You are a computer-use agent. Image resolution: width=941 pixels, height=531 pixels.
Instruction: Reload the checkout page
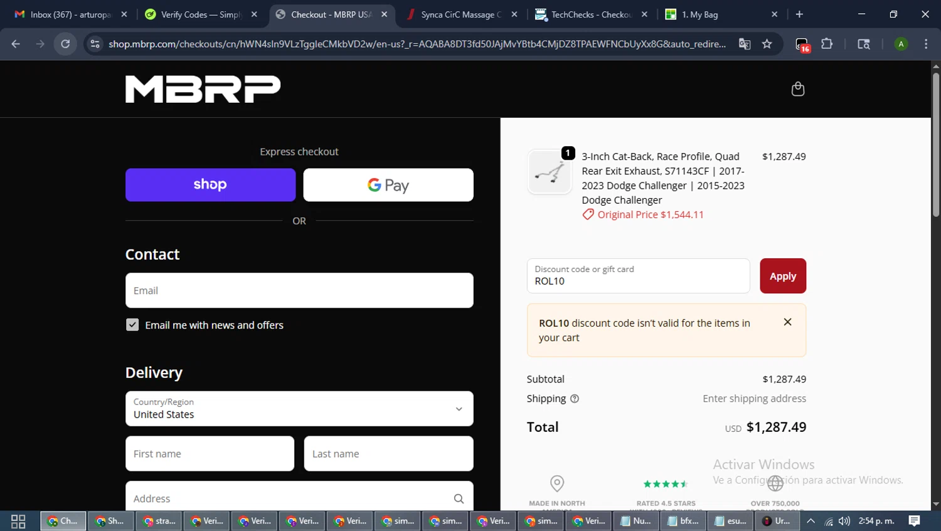[65, 44]
